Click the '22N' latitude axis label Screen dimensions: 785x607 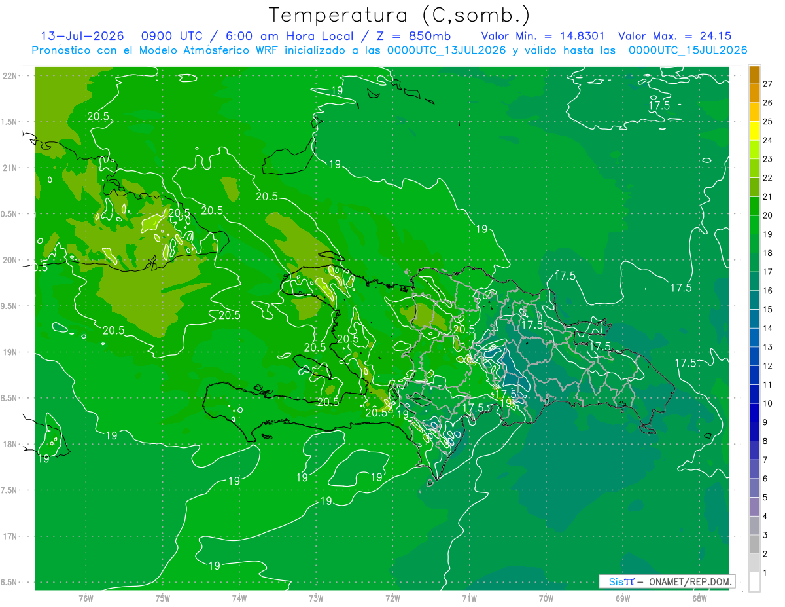coord(9,75)
